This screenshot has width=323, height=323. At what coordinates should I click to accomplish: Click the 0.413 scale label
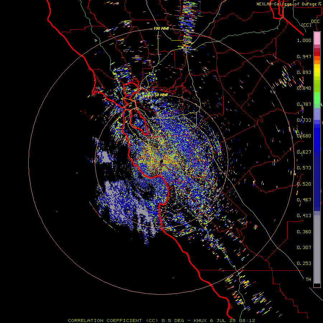coord(304,216)
